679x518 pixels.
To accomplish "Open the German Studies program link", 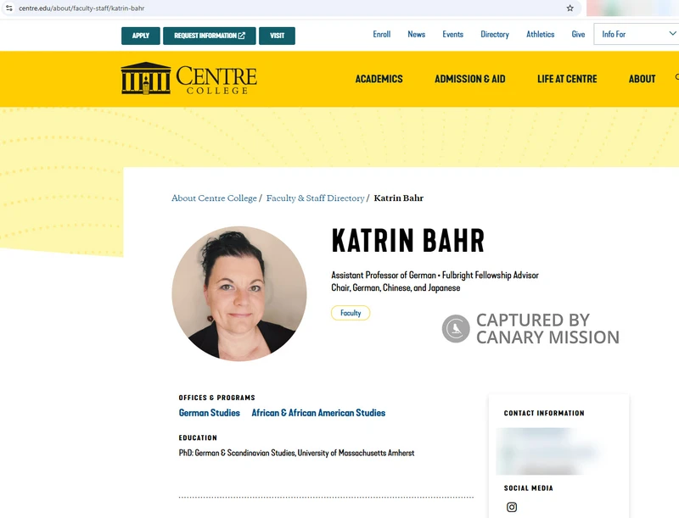I will pyautogui.click(x=209, y=413).
